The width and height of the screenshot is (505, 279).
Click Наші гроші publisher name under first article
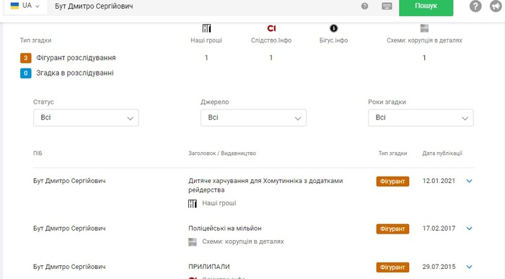219,203
